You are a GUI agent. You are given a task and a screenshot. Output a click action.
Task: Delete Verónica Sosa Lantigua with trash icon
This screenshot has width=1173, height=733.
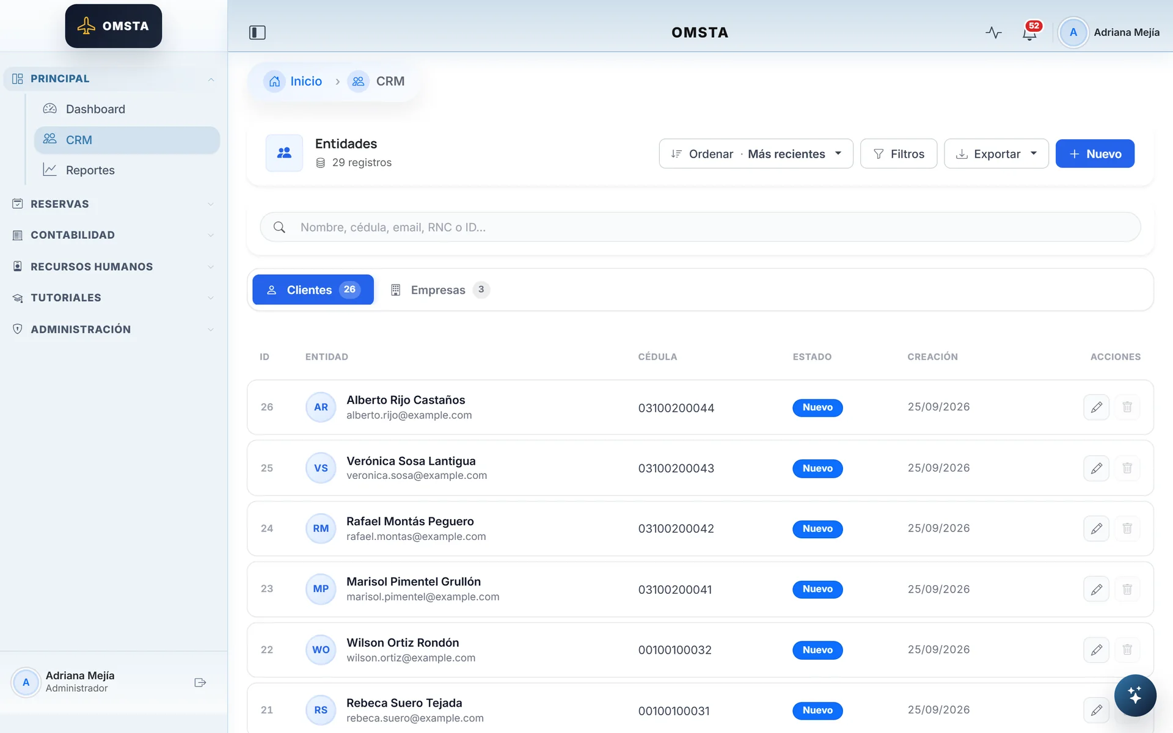pos(1127,468)
